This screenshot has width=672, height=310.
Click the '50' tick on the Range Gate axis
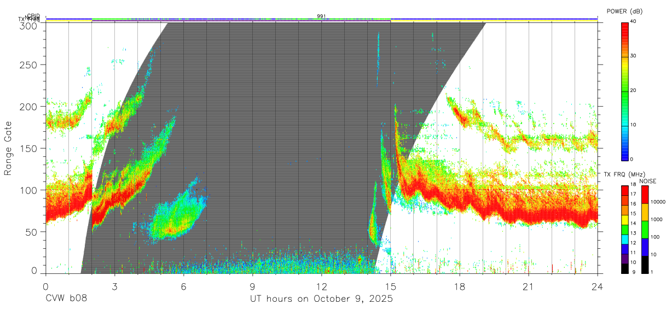31,232
